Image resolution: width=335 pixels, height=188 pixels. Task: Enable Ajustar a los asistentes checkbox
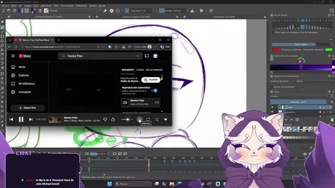(x=272, y=87)
